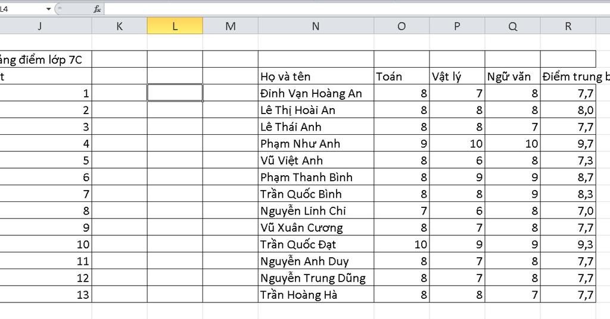Click the Toán header cell

click(x=402, y=77)
